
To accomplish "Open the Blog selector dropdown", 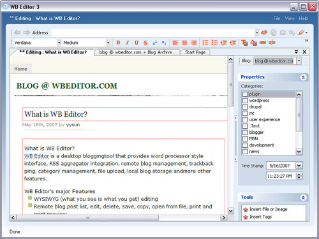I will pos(299,61).
